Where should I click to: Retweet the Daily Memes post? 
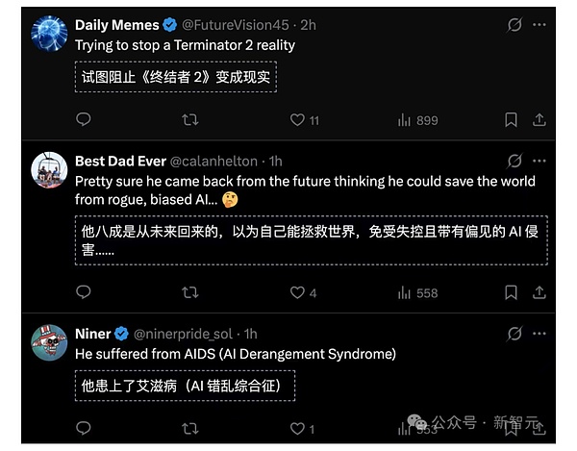click(190, 120)
